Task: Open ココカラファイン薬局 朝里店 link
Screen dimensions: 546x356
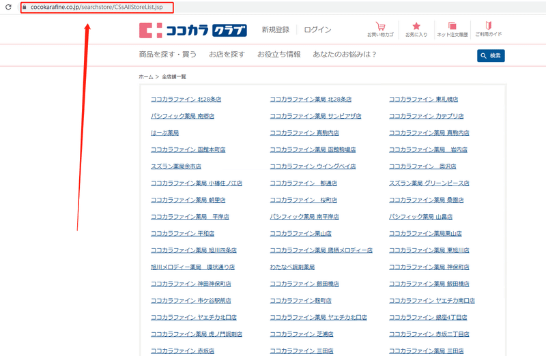Action: coord(188,200)
